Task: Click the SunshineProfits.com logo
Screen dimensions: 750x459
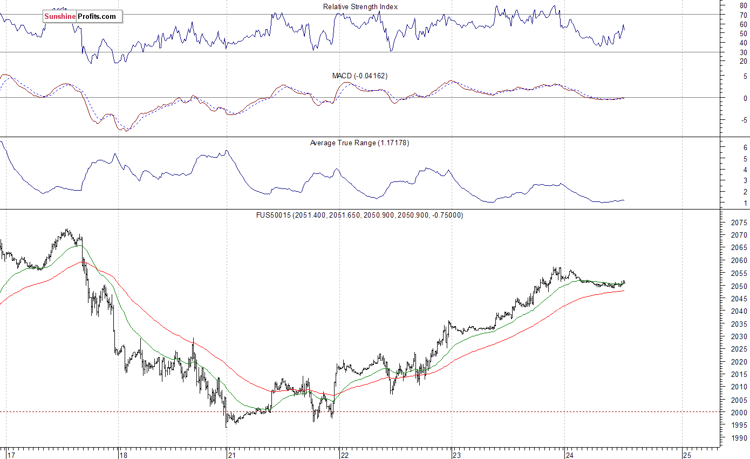Action: [x=83, y=16]
